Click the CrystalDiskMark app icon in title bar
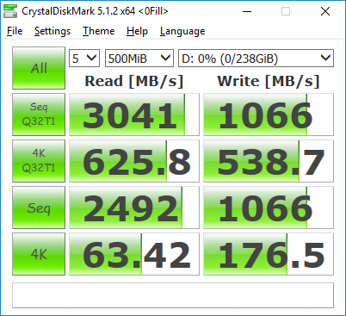 (x=10, y=11)
